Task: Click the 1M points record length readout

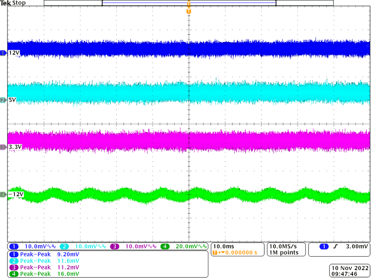Action: coord(284,253)
